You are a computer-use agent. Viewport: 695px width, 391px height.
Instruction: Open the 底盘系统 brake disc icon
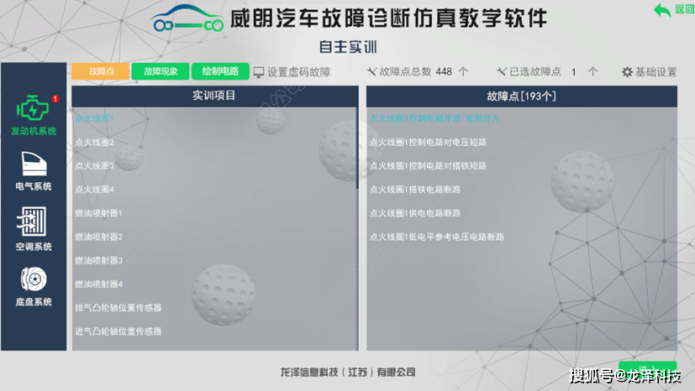34,279
